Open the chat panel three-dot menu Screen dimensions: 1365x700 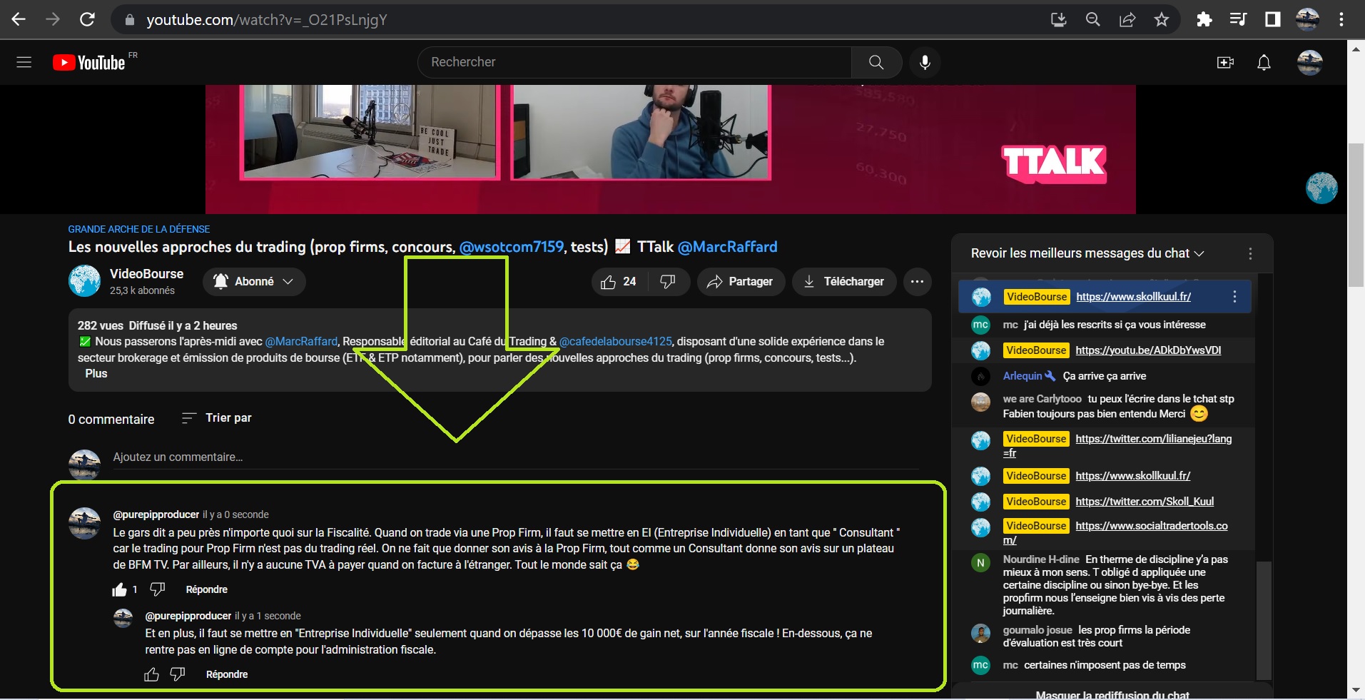[1250, 253]
